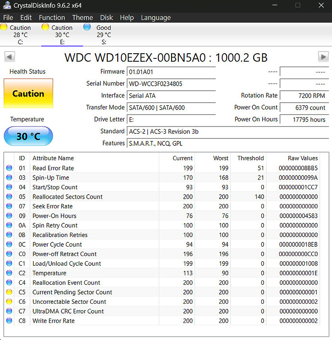Select the UltraDMA CRC Error Count name
The width and height of the screenshot is (332, 340).
pyautogui.click(x=68, y=311)
